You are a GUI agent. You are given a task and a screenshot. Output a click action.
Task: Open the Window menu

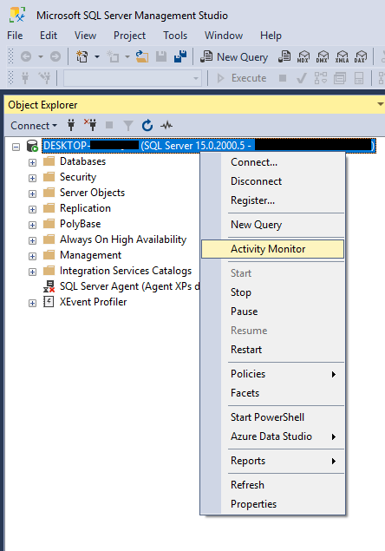(x=224, y=36)
